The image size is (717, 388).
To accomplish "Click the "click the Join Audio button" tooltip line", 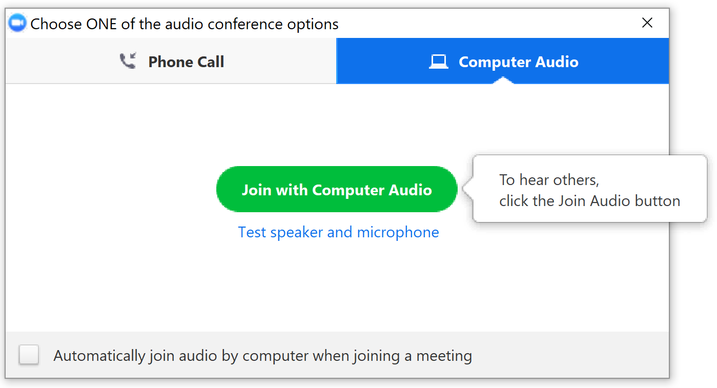I will coord(589,201).
